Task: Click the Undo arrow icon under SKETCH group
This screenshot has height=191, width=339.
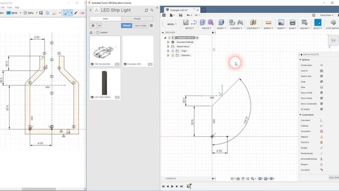Action: (194, 22)
